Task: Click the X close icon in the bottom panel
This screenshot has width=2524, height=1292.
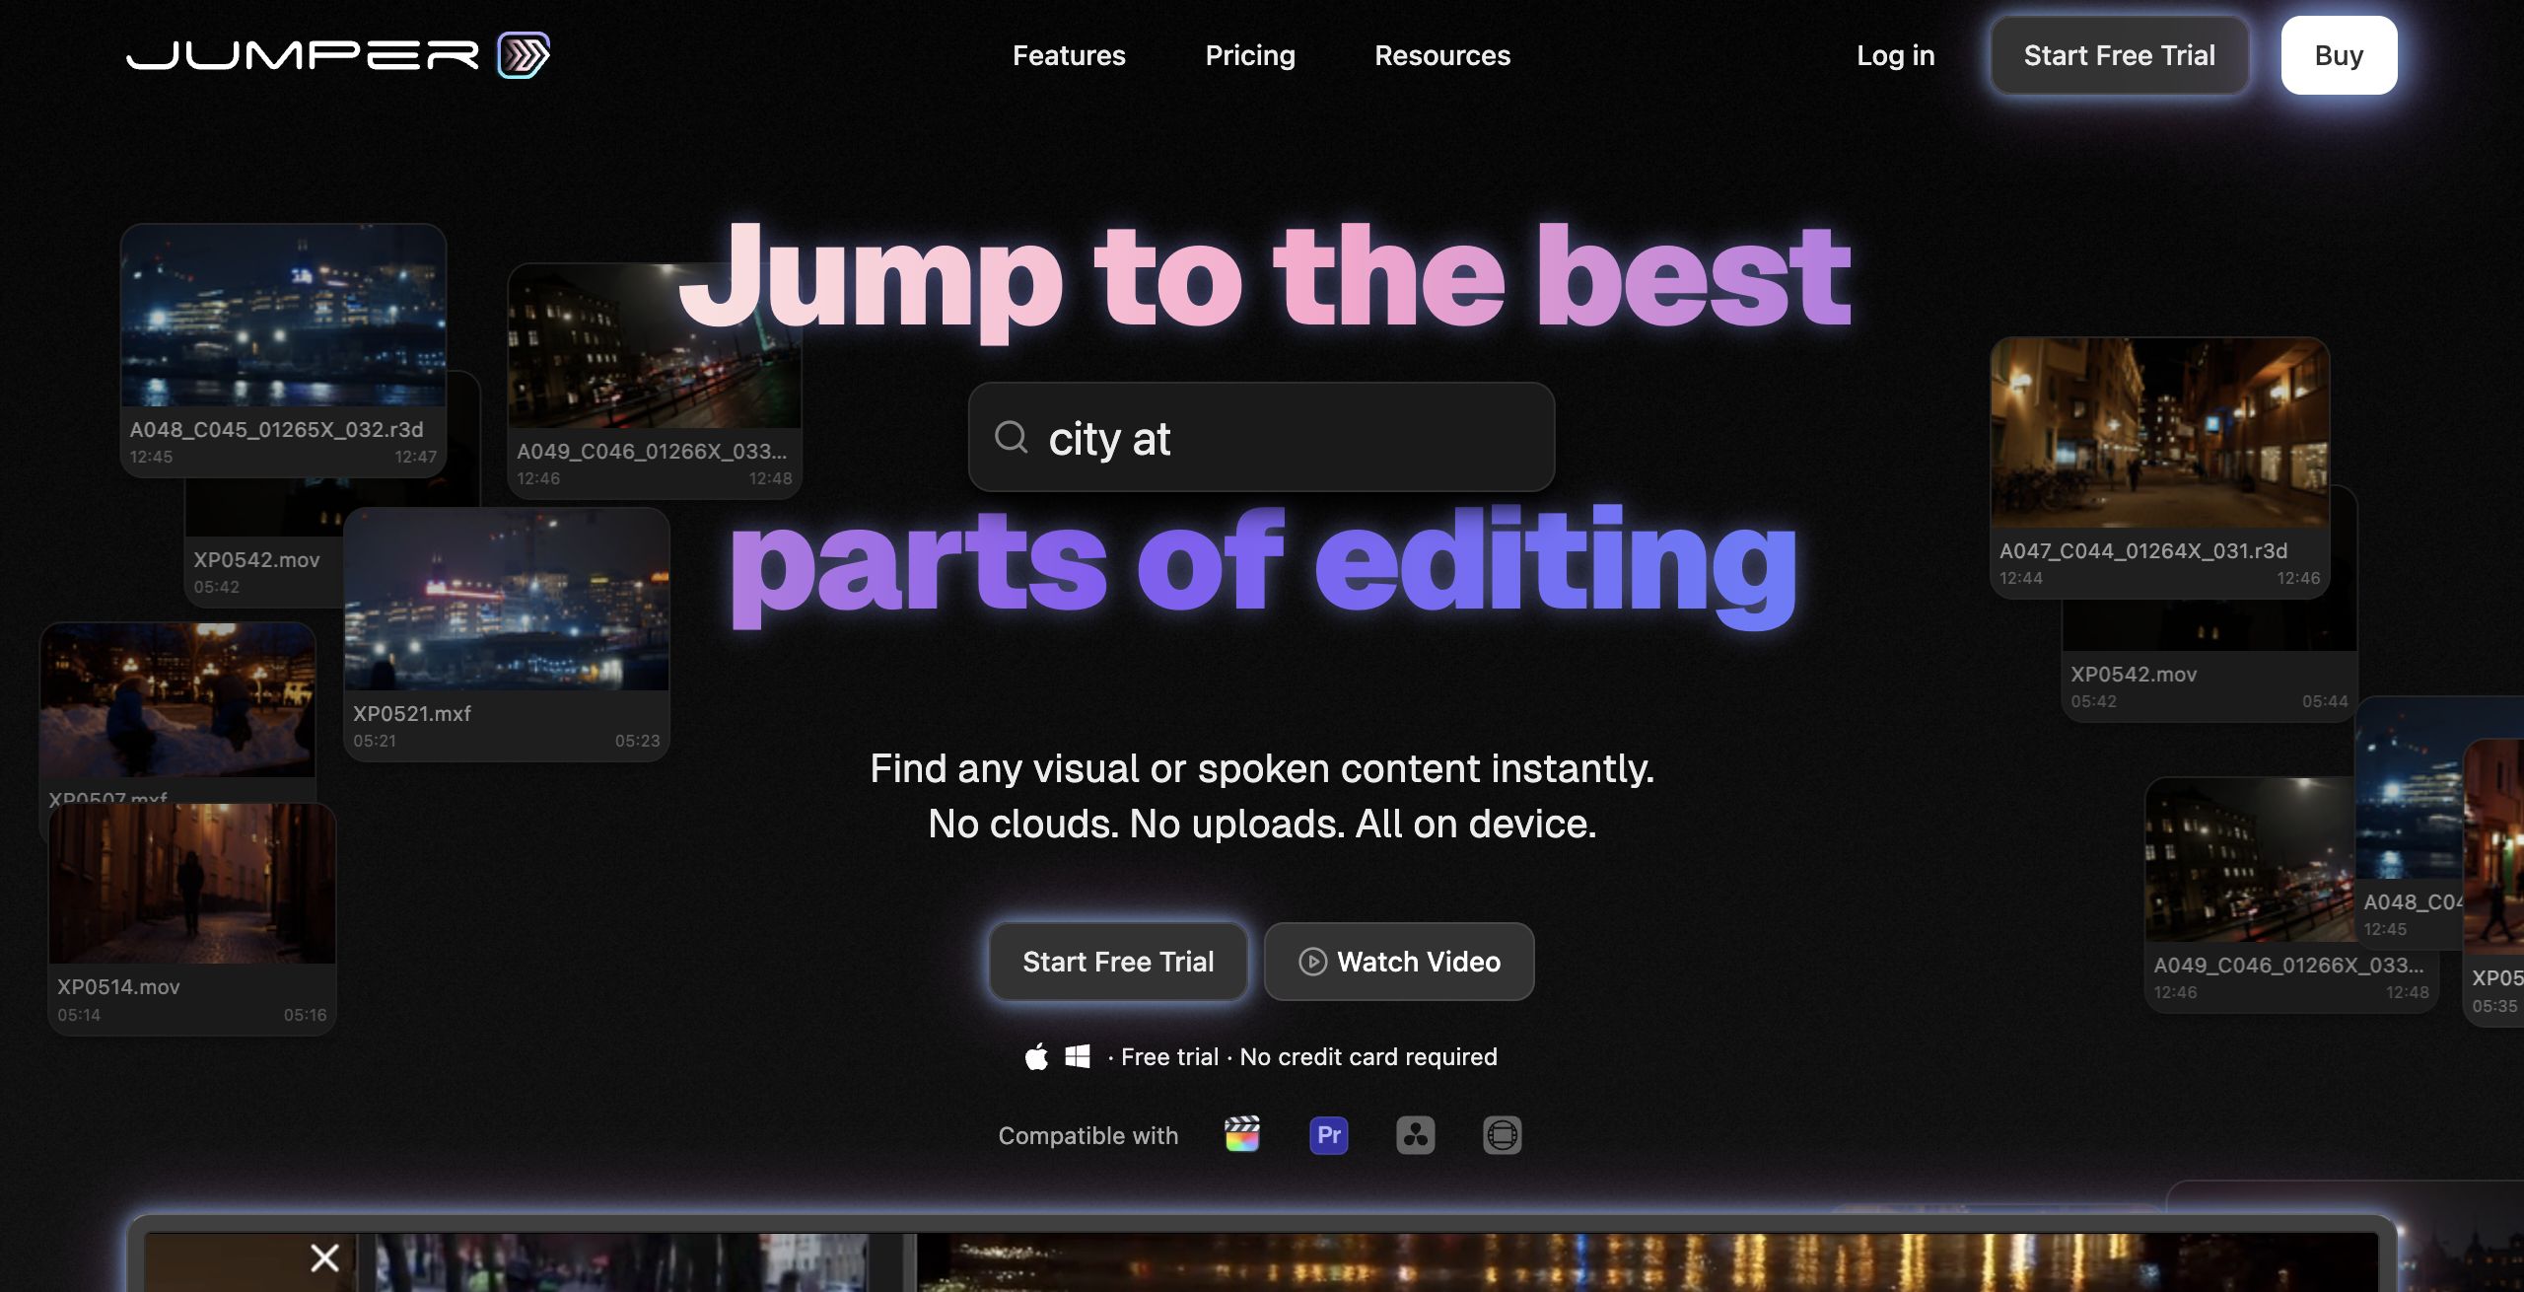Action: 324,1257
